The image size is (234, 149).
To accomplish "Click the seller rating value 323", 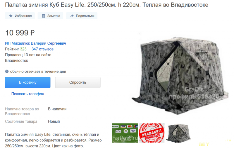I will click(23, 49).
